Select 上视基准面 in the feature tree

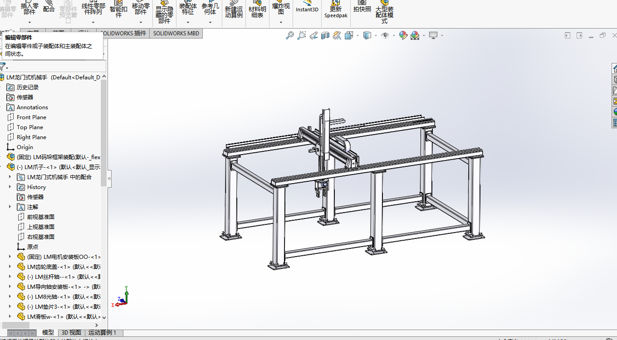click(41, 227)
